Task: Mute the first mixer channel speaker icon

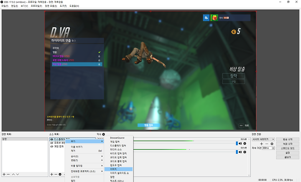Action: pos(240,143)
